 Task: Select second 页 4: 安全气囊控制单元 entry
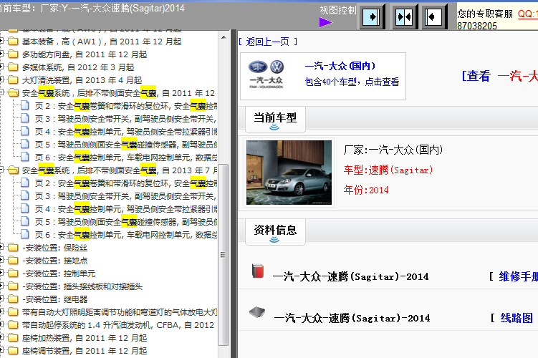[x=125, y=209]
